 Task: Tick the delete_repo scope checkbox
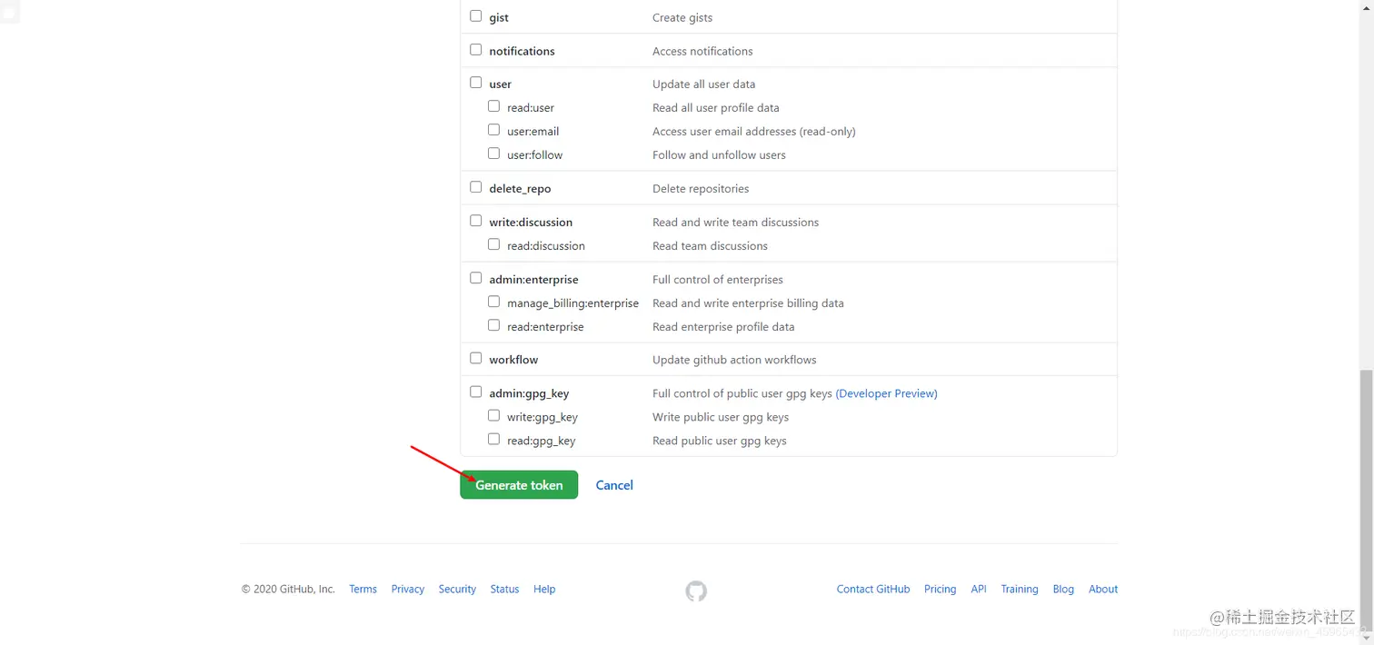coord(476,187)
